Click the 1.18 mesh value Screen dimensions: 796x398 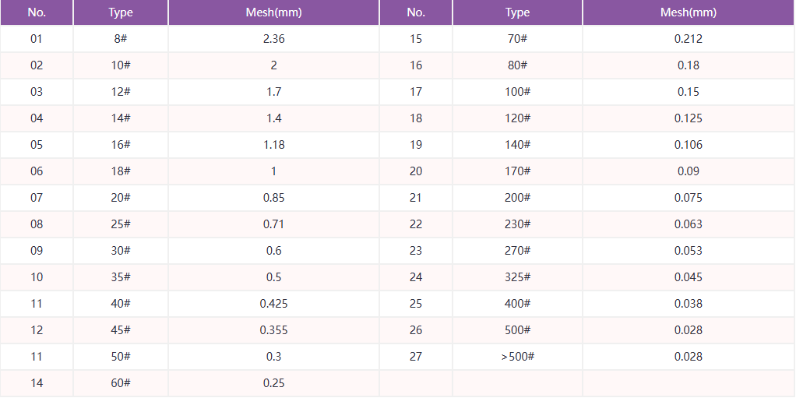pyautogui.click(x=273, y=145)
